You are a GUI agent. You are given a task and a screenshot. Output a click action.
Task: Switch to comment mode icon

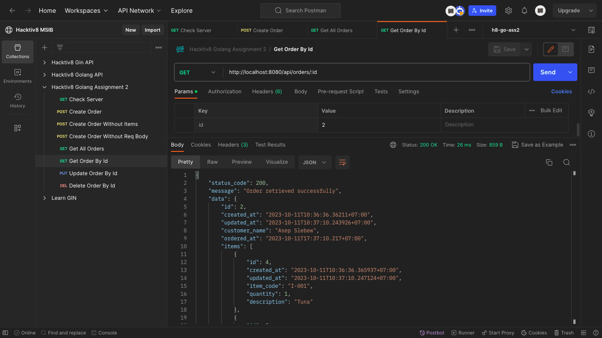[x=565, y=49]
